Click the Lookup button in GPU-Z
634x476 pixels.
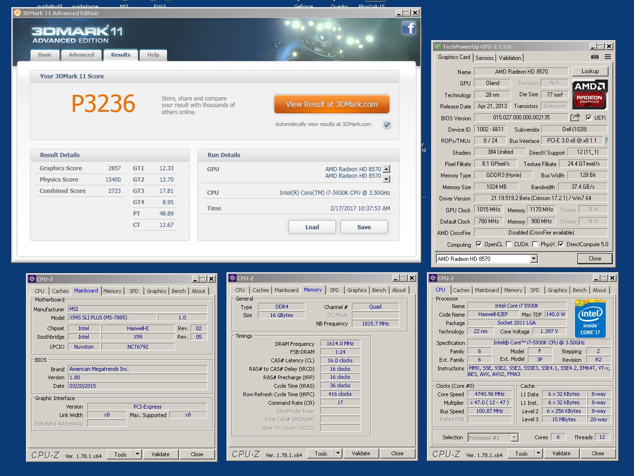pos(590,71)
